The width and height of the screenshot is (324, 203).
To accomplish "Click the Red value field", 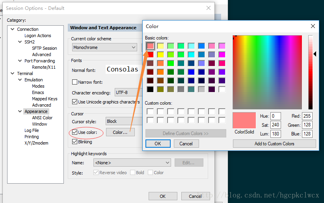I will click(x=307, y=116).
